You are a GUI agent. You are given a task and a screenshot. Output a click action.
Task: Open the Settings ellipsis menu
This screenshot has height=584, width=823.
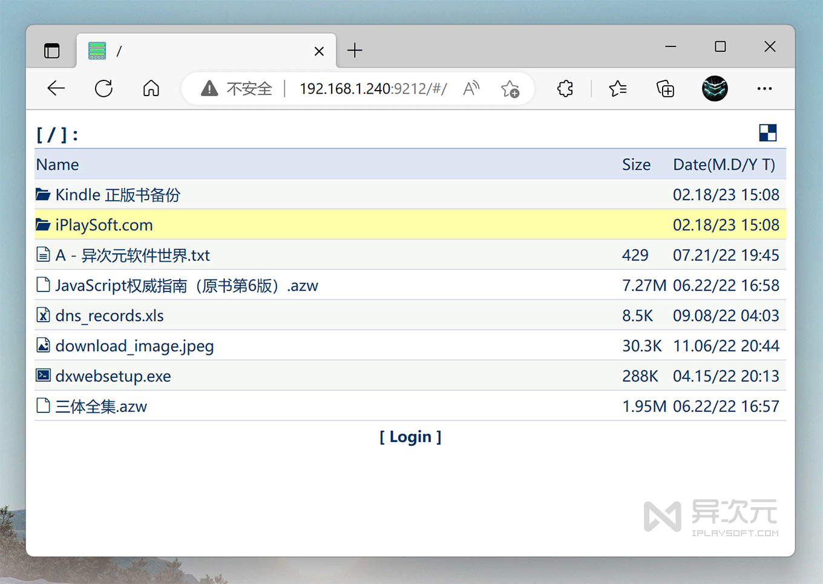[764, 88]
